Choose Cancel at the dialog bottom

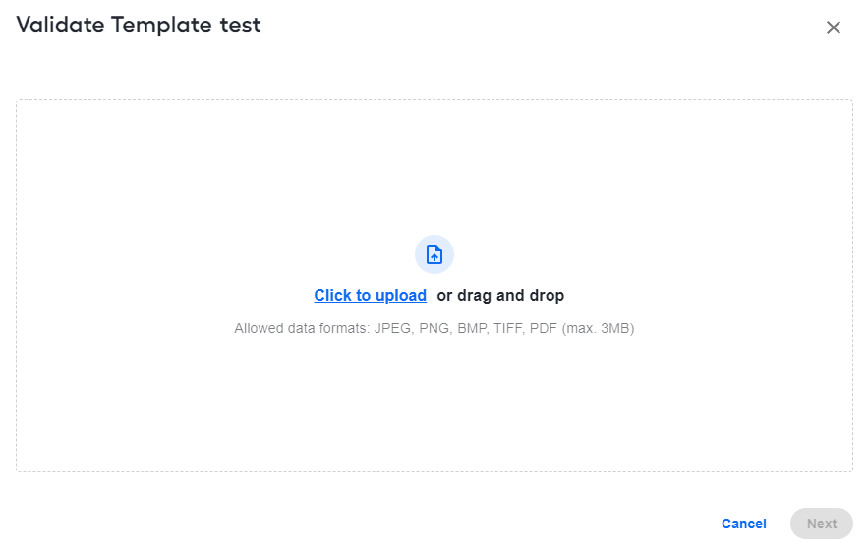(x=743, y=524)
